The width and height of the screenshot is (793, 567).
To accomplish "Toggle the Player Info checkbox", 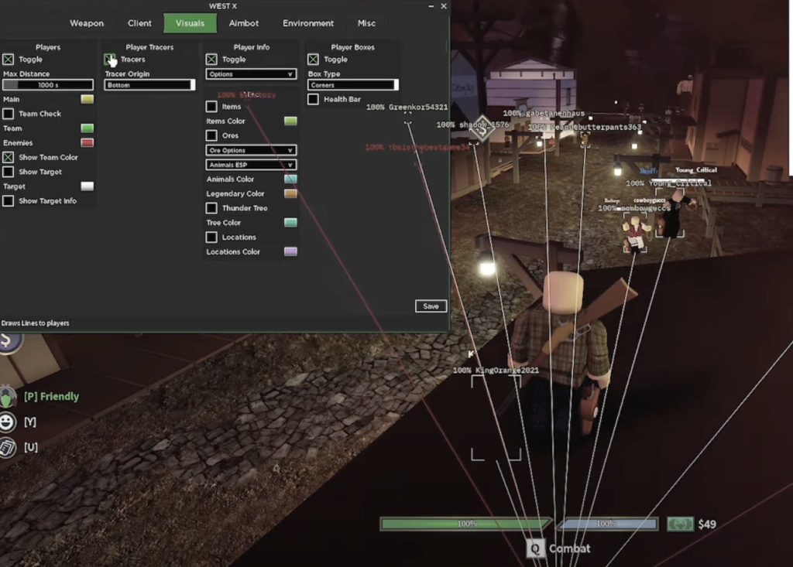I will point(211,59).
